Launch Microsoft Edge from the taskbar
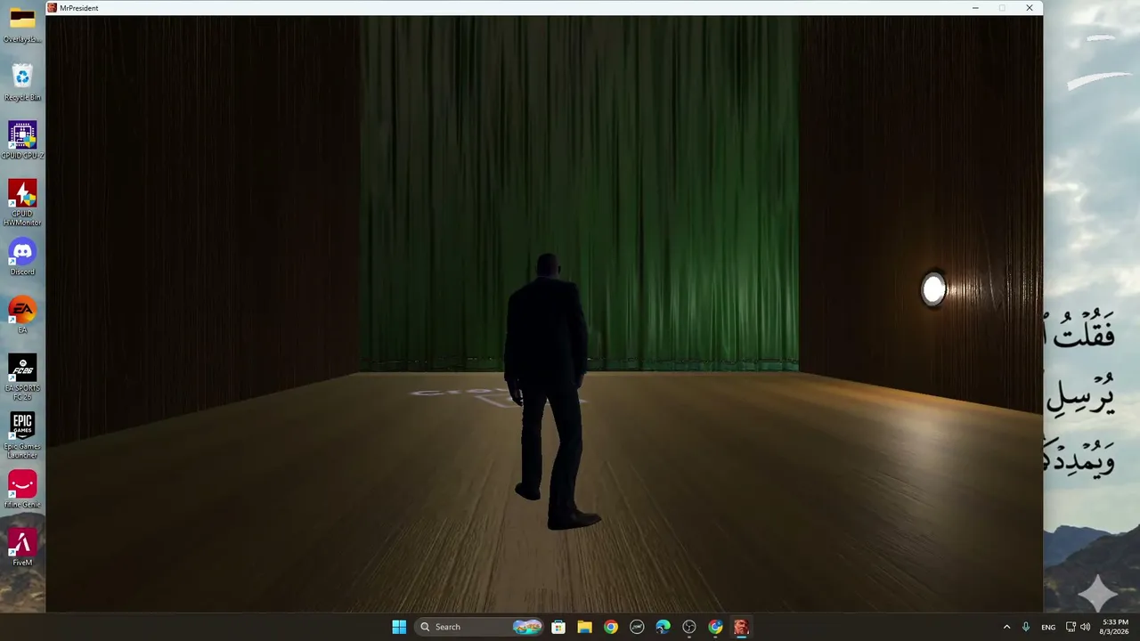This screenshot has width=1140, height=641. point(664,627)
